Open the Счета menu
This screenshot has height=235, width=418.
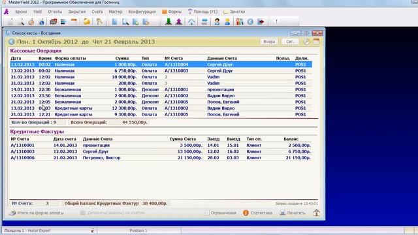click(97, 12)
